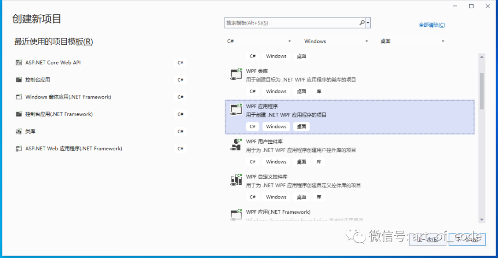Click the WPF 应用程序 template icon

(x=236, y=110)
